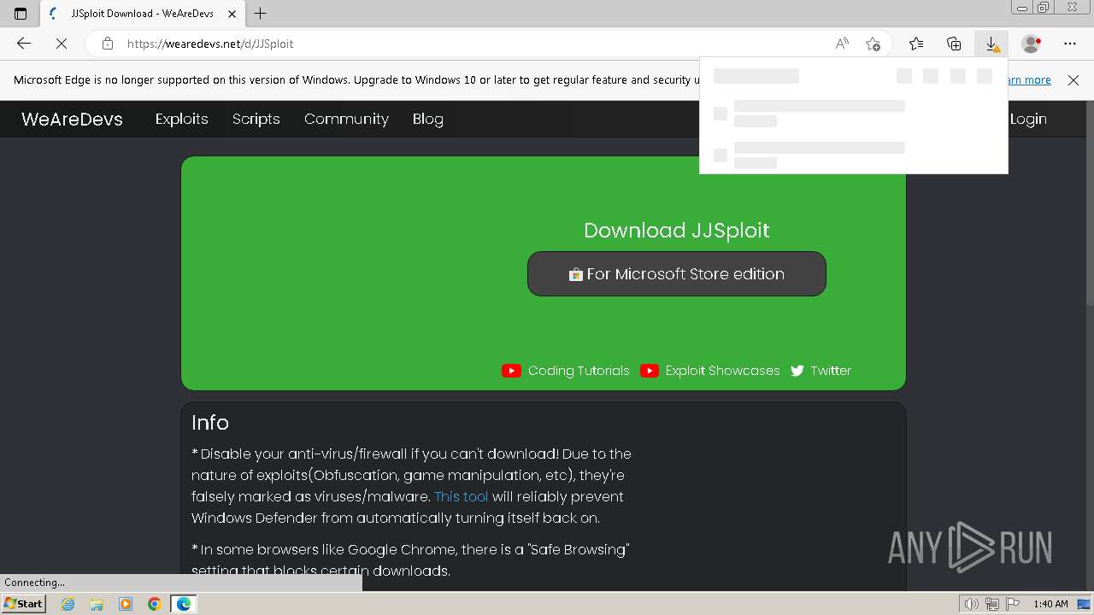Screen dimensions: 1094x615
Task: Click the 1:40 AM system clock
Action: [1050, 604]
